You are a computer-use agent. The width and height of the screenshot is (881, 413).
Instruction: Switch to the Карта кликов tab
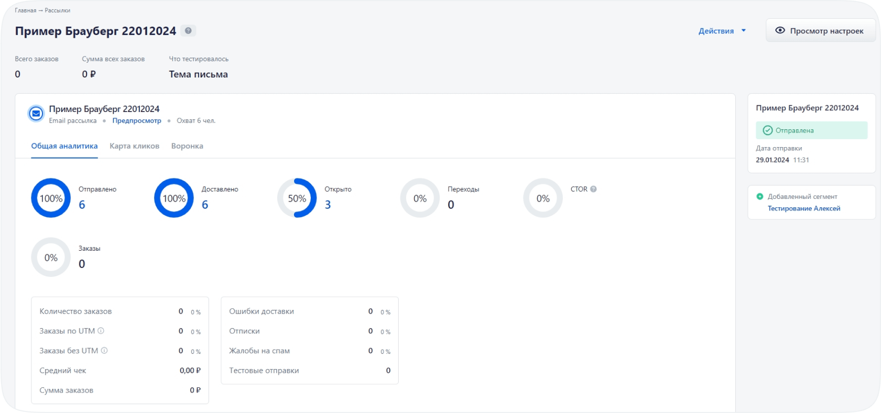coord(134,146)
